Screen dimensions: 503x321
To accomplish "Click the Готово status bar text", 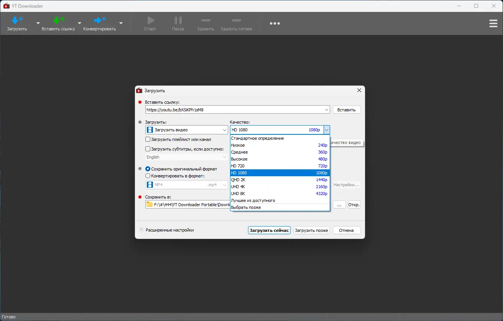I will coord(9,317).
